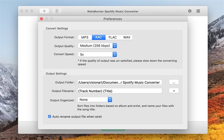The height and width of the screenshot is (140, 224).
Task: Select MP3 output format
Action: (x=85, y=37)
